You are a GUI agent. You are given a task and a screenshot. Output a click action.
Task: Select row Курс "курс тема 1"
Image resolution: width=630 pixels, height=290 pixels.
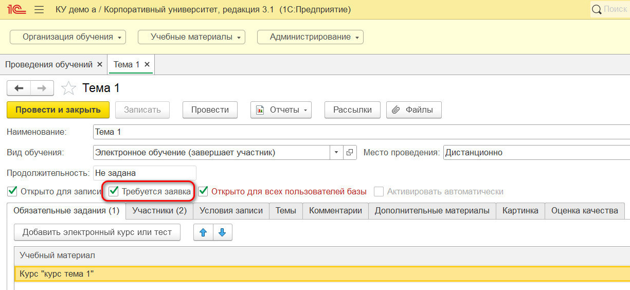point(322,274)
